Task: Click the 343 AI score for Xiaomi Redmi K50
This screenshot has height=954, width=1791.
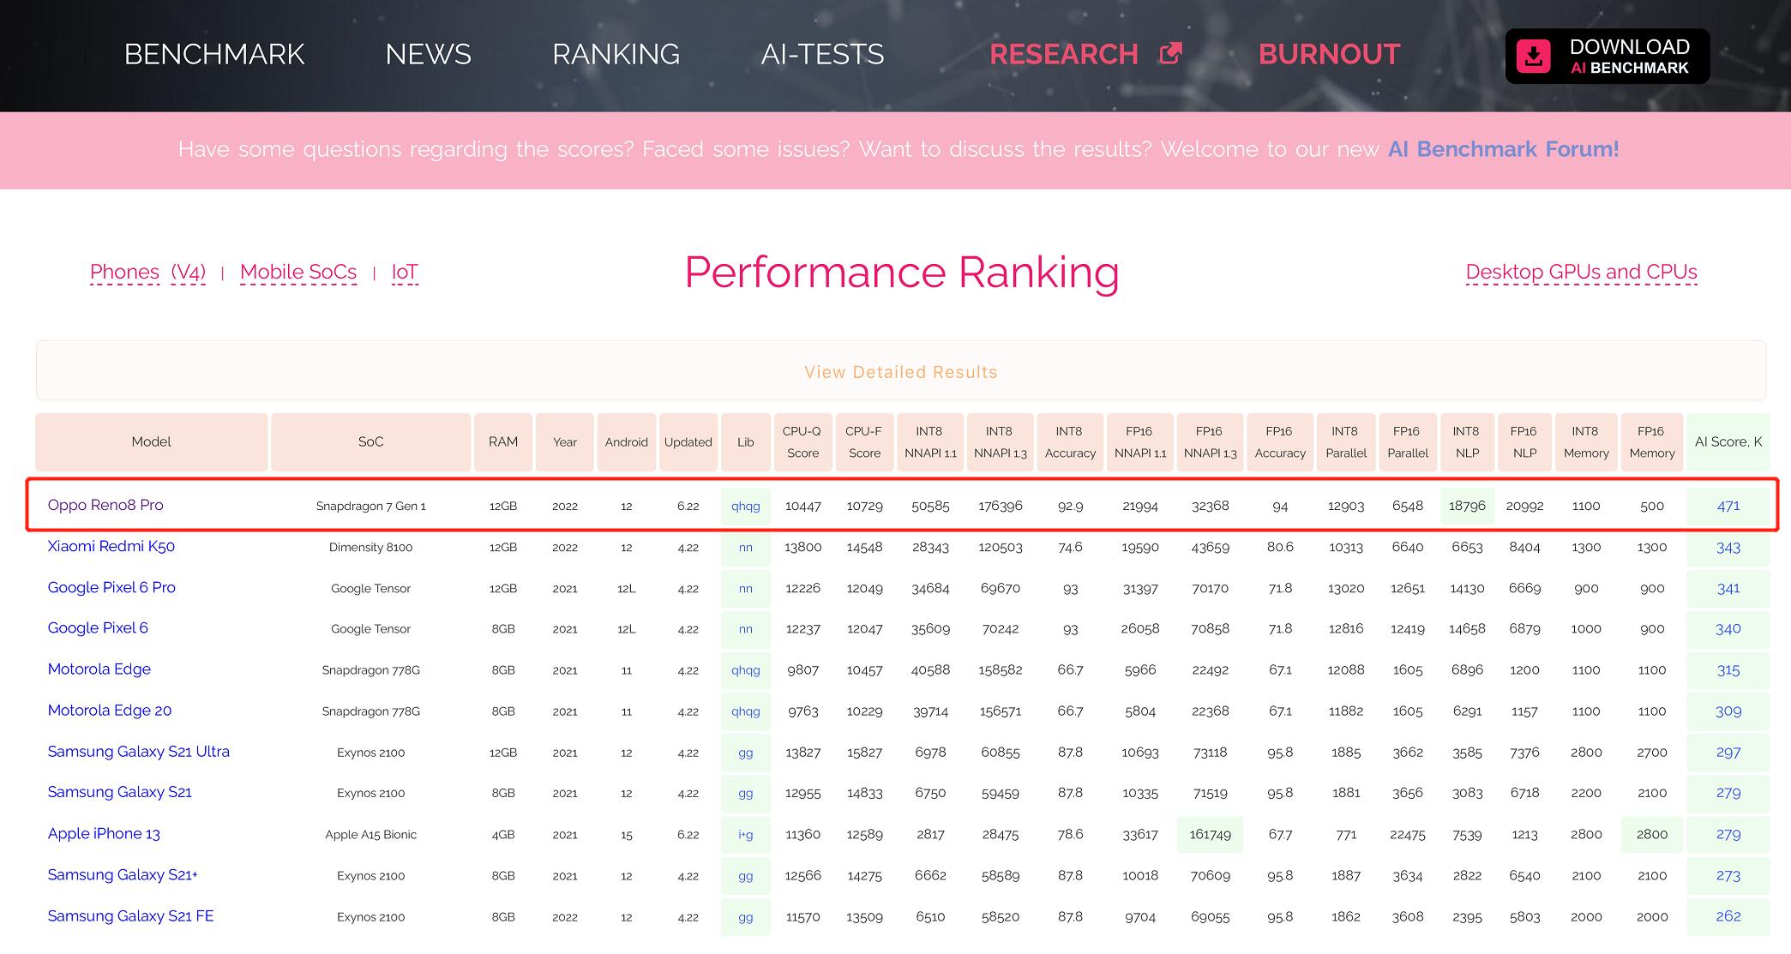Action: click(1728, 547)
